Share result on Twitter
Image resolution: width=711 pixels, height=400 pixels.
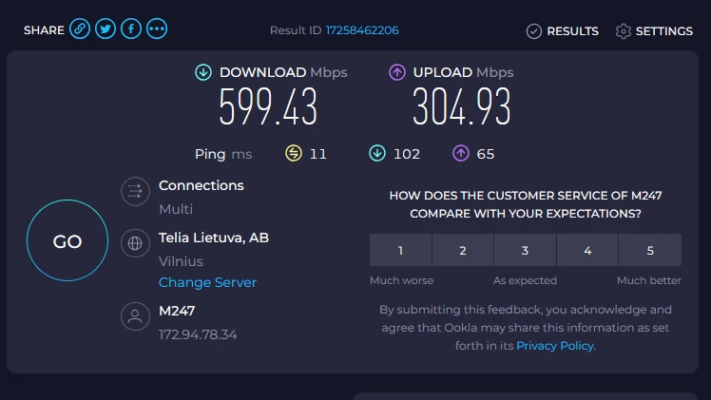(x=106, y=29)
